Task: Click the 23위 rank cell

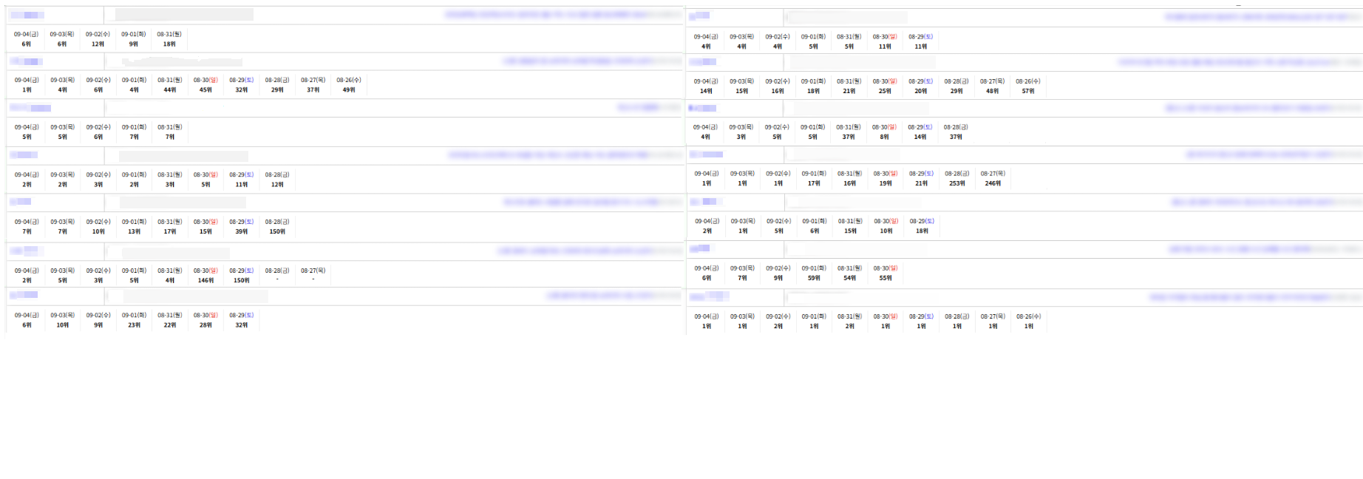Action: (134, 325)
